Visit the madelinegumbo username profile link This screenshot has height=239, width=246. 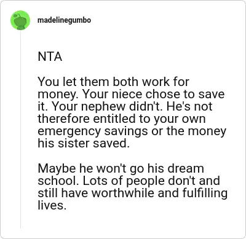point(64,20)
